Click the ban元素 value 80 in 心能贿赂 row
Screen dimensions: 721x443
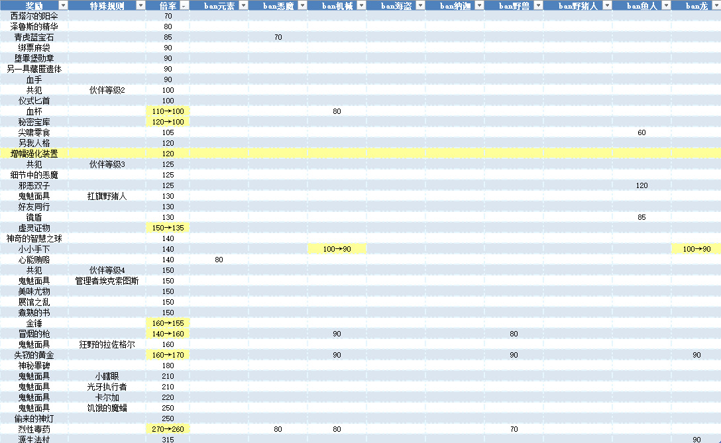pyautogui.click(x=219, y=259)
